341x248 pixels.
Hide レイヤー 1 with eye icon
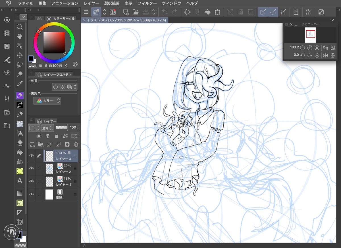(x=32, y=181)
